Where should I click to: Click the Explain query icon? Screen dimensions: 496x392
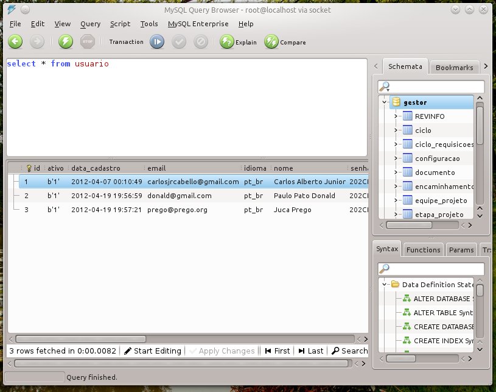click(x=227, y=41)
